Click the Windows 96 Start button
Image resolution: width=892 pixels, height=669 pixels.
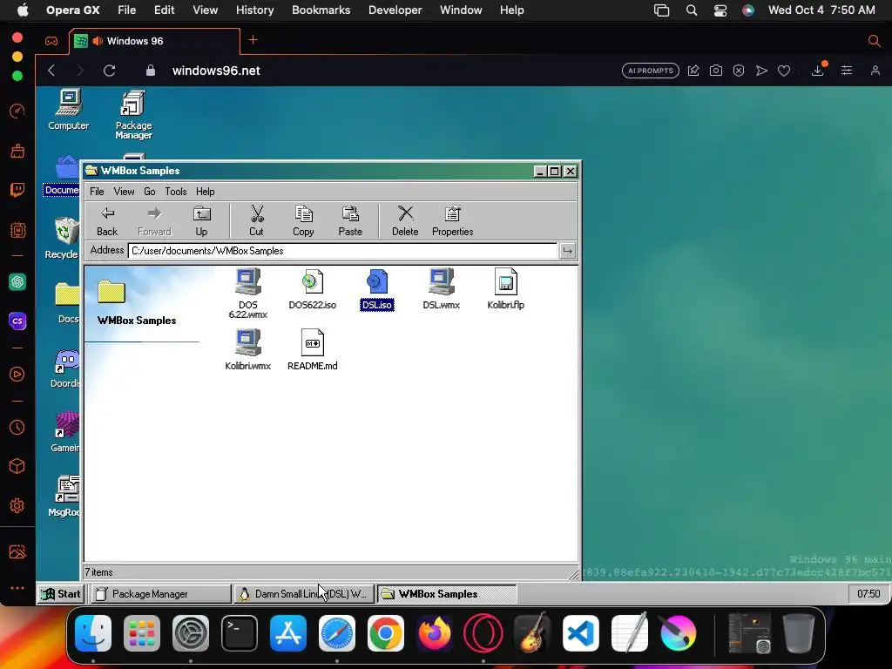point(62,594)
